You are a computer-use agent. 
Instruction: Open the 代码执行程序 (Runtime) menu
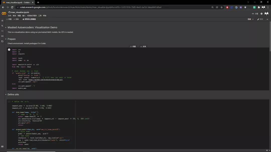[x=32, y=16]
